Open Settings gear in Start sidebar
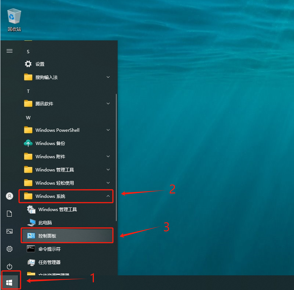The height and width of the screenshot is (290, 294). coord(10,249)
